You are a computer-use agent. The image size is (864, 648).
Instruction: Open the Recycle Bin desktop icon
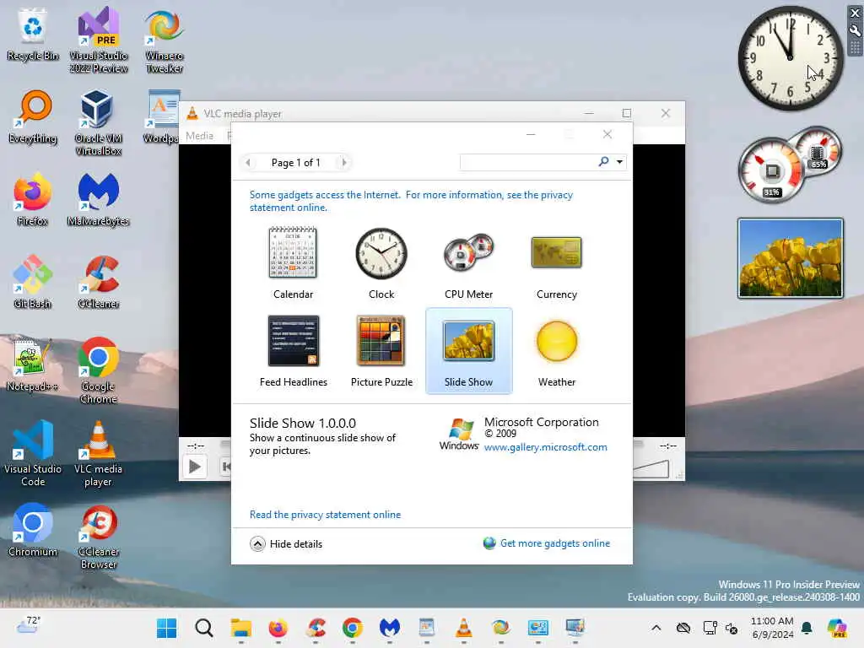(33, 34)
